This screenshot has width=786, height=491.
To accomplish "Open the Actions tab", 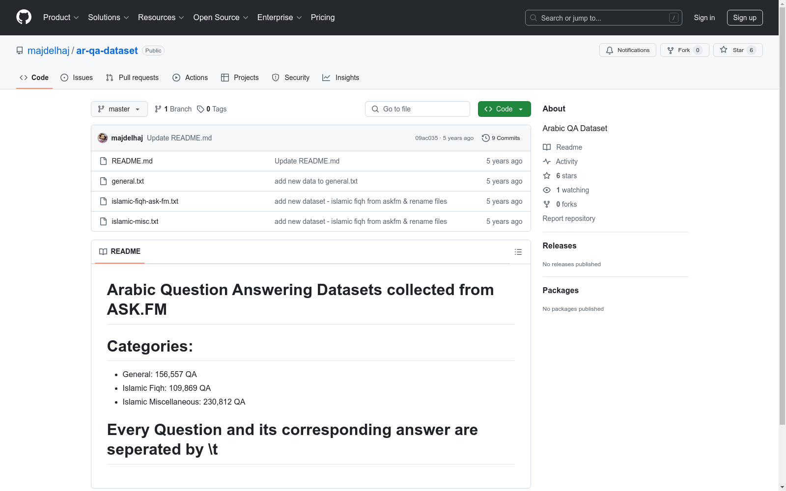I will (x=190, y=78).
